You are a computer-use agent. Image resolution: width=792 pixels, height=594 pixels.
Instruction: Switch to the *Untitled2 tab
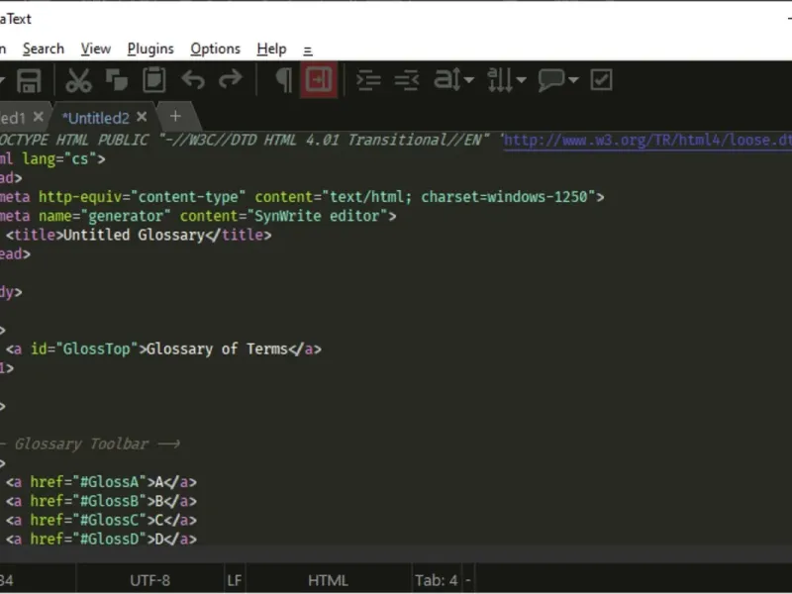[95, 117]
